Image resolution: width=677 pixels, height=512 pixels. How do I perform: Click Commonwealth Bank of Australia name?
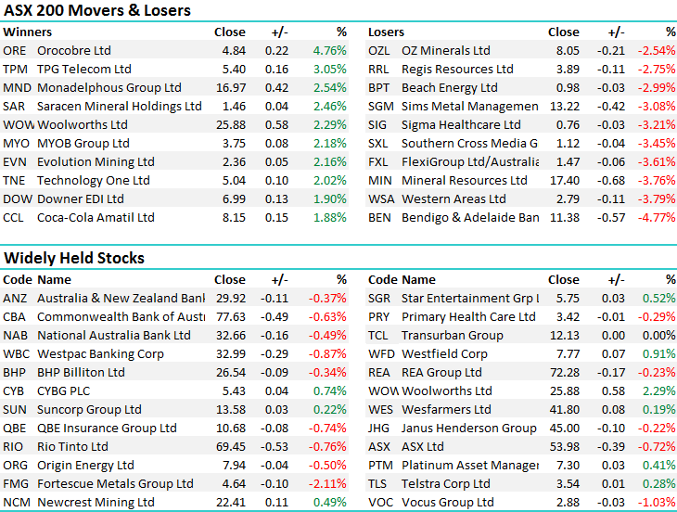[x=121, y=317]
